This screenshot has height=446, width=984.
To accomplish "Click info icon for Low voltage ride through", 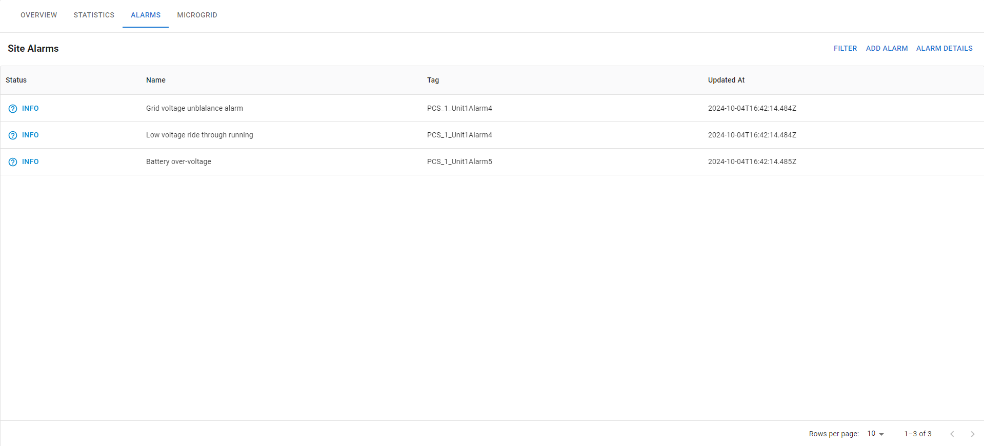I will click(13, 135).
